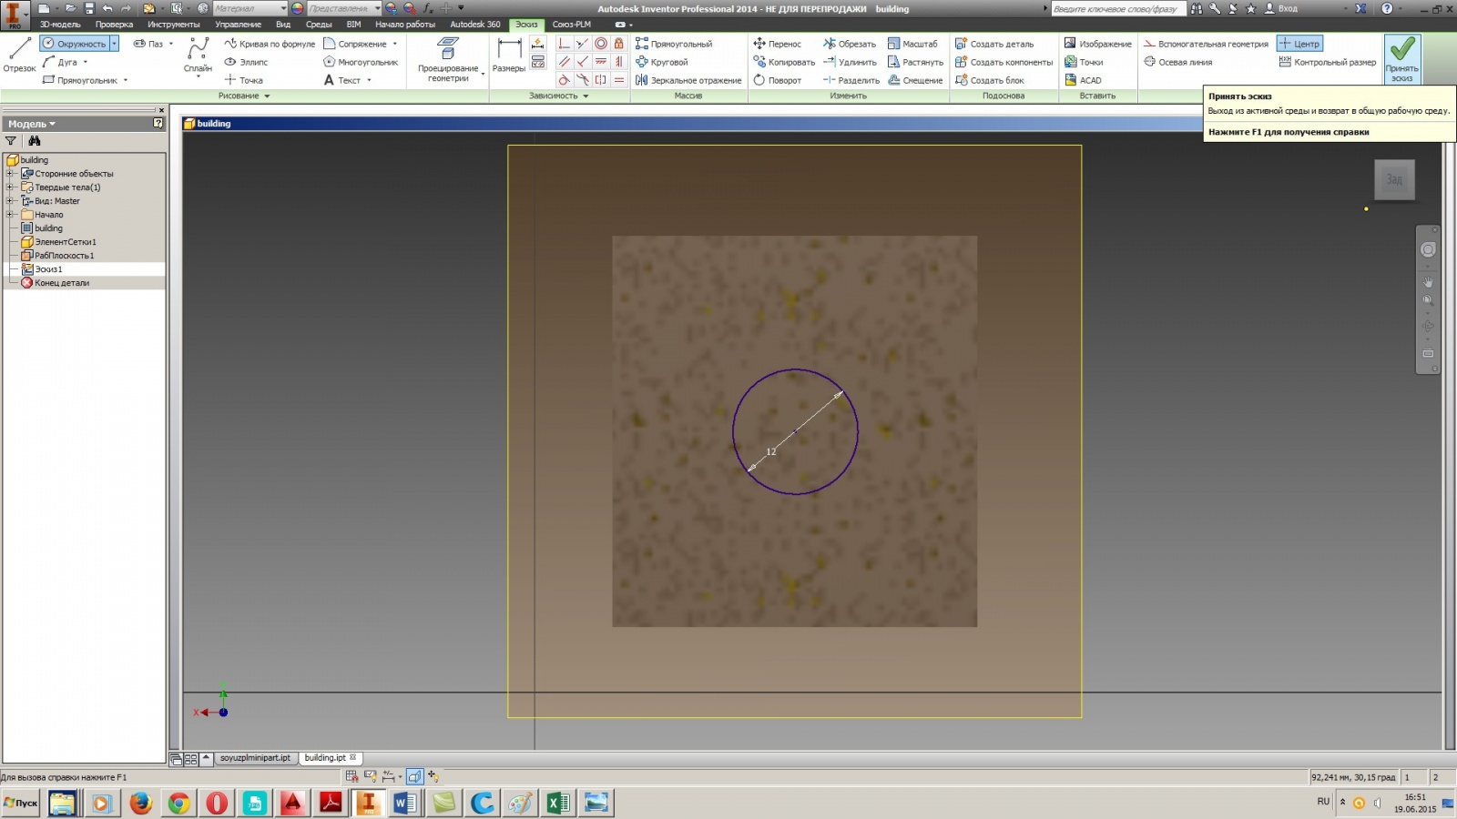The image size is (1457, 819).
Task: Expand the Твердые тела(1) tree node
Action: click(x=10, y=187)
